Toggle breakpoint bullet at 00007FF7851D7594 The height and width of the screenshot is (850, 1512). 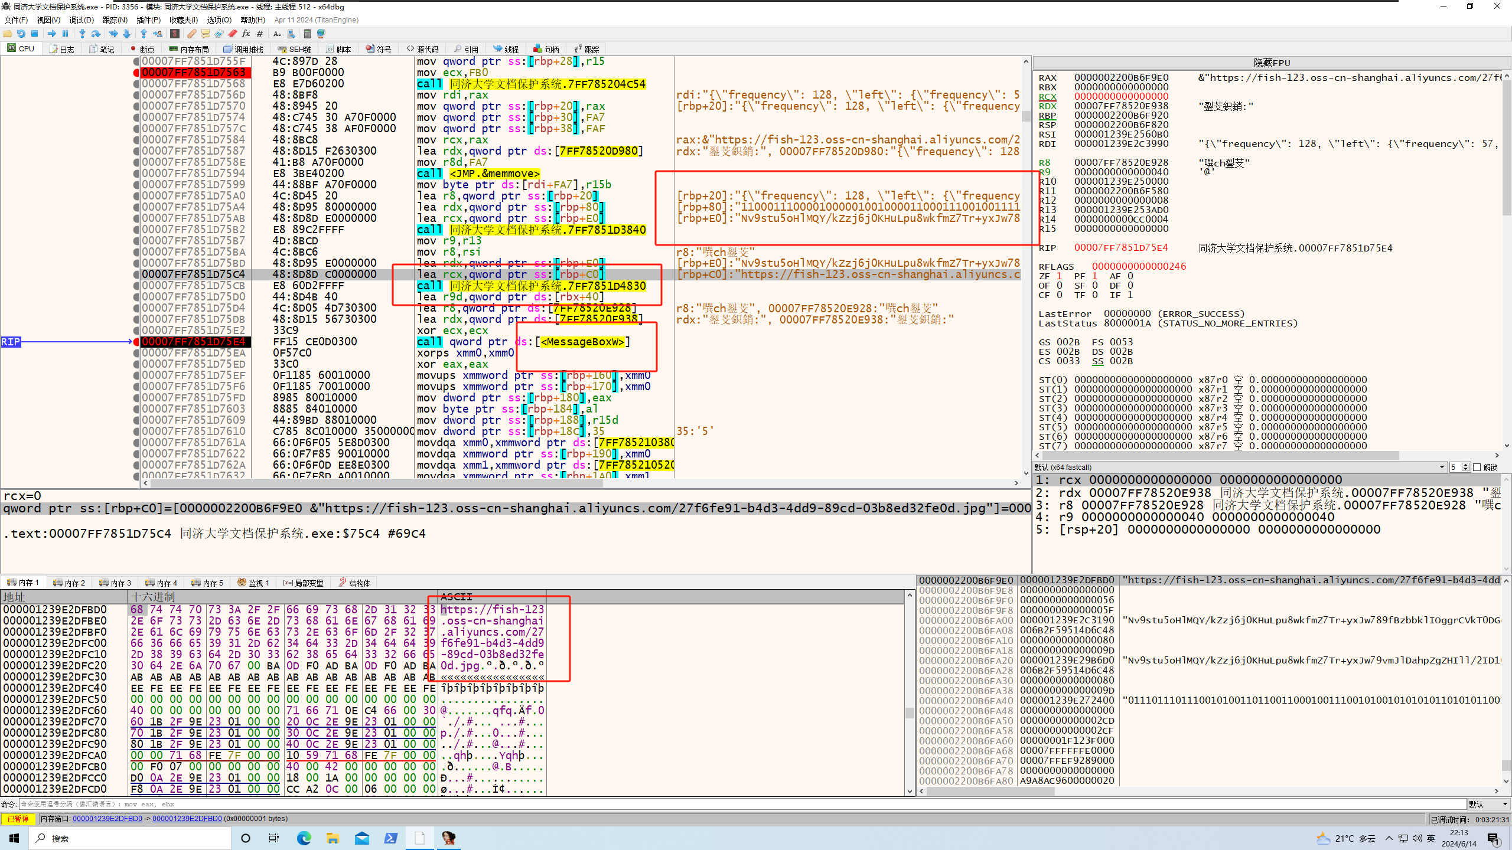point(136,174)
